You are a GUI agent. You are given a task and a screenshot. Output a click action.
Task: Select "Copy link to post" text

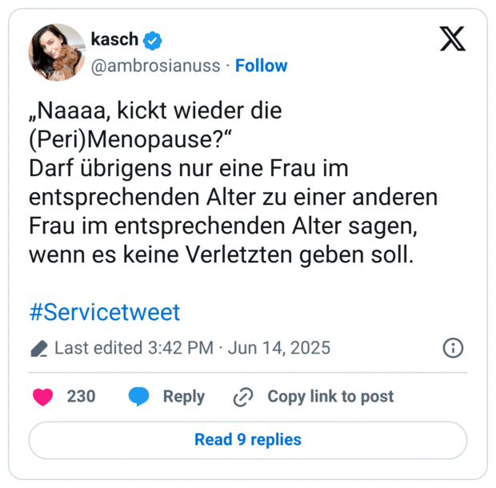coord(330,396)
